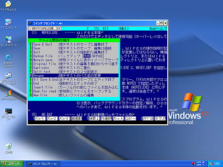
Task: Click function key label 画面割
Action: [x=76, y=118]
